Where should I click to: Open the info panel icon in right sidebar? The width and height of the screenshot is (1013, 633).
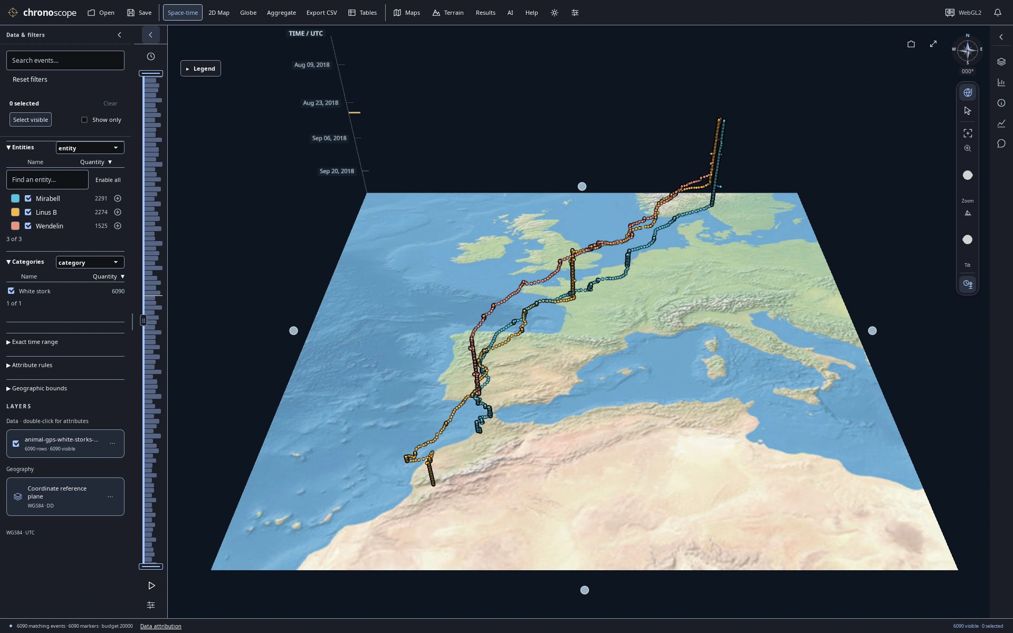[1001, 103]
